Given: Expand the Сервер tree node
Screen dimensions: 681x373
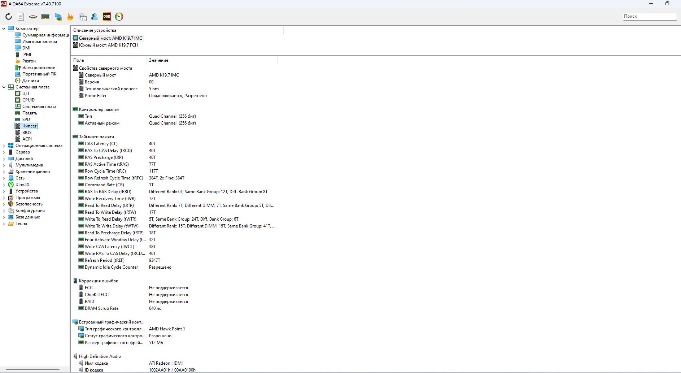Looking at the screenshot, I should click(x=4, y=152).
